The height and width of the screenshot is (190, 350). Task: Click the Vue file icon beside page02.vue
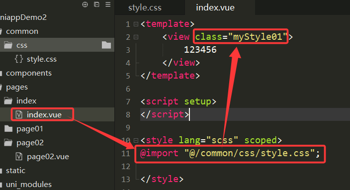click(x=19, y=157)
